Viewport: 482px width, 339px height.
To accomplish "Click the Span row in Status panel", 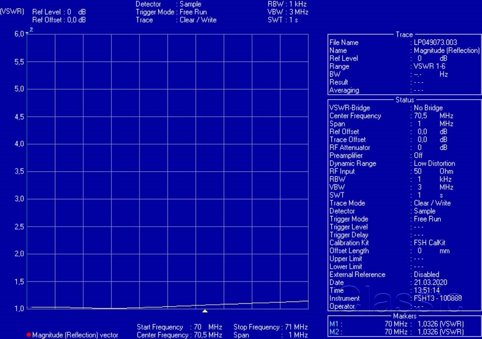I will (391, 124).
